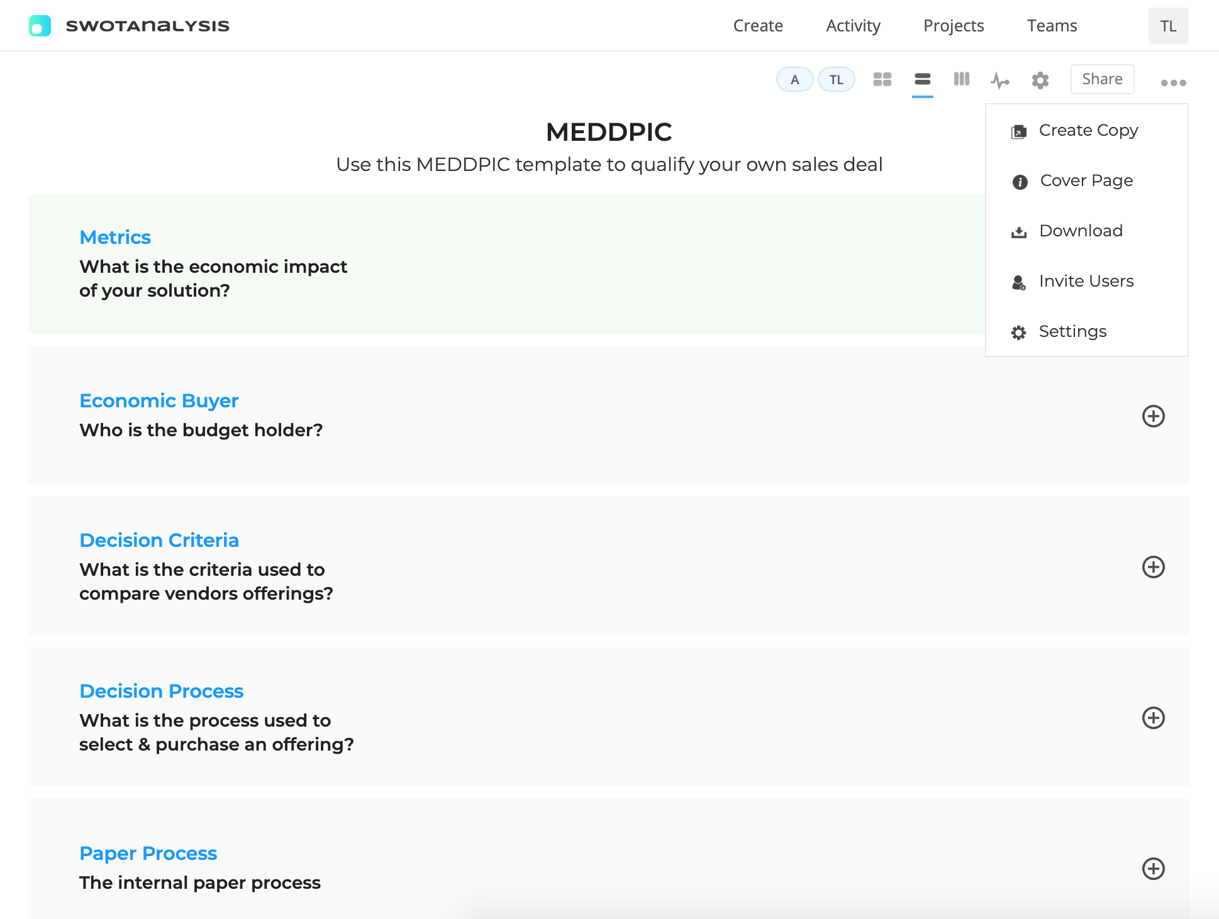Add item to Economic Buyer section
Screen dimensions: 1219x919
1153,416
